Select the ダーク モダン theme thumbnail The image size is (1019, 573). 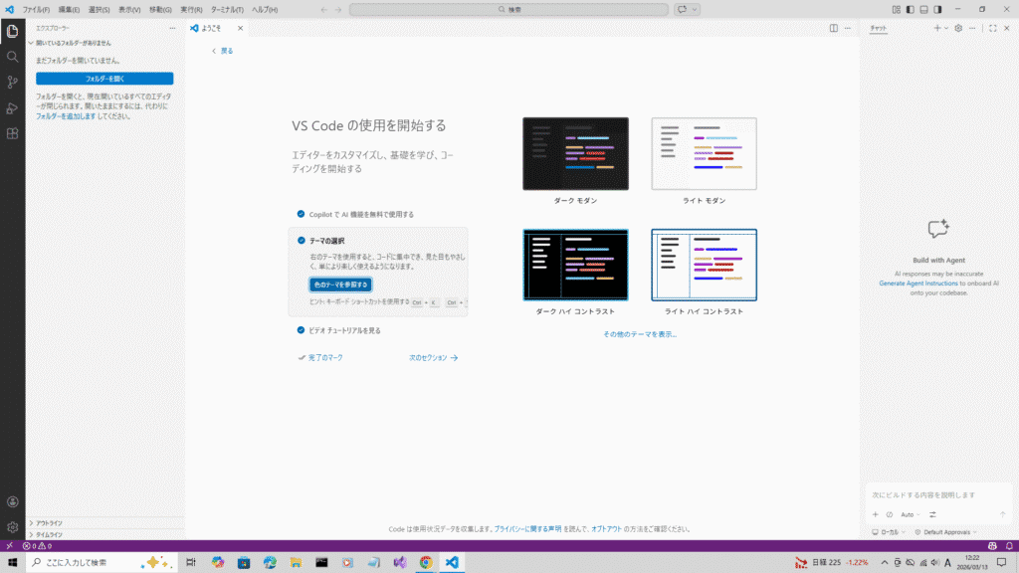click(575, 154)
